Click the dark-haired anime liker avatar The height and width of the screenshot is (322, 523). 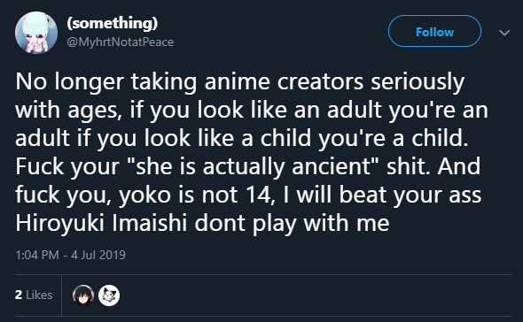[x=83, y=295]
